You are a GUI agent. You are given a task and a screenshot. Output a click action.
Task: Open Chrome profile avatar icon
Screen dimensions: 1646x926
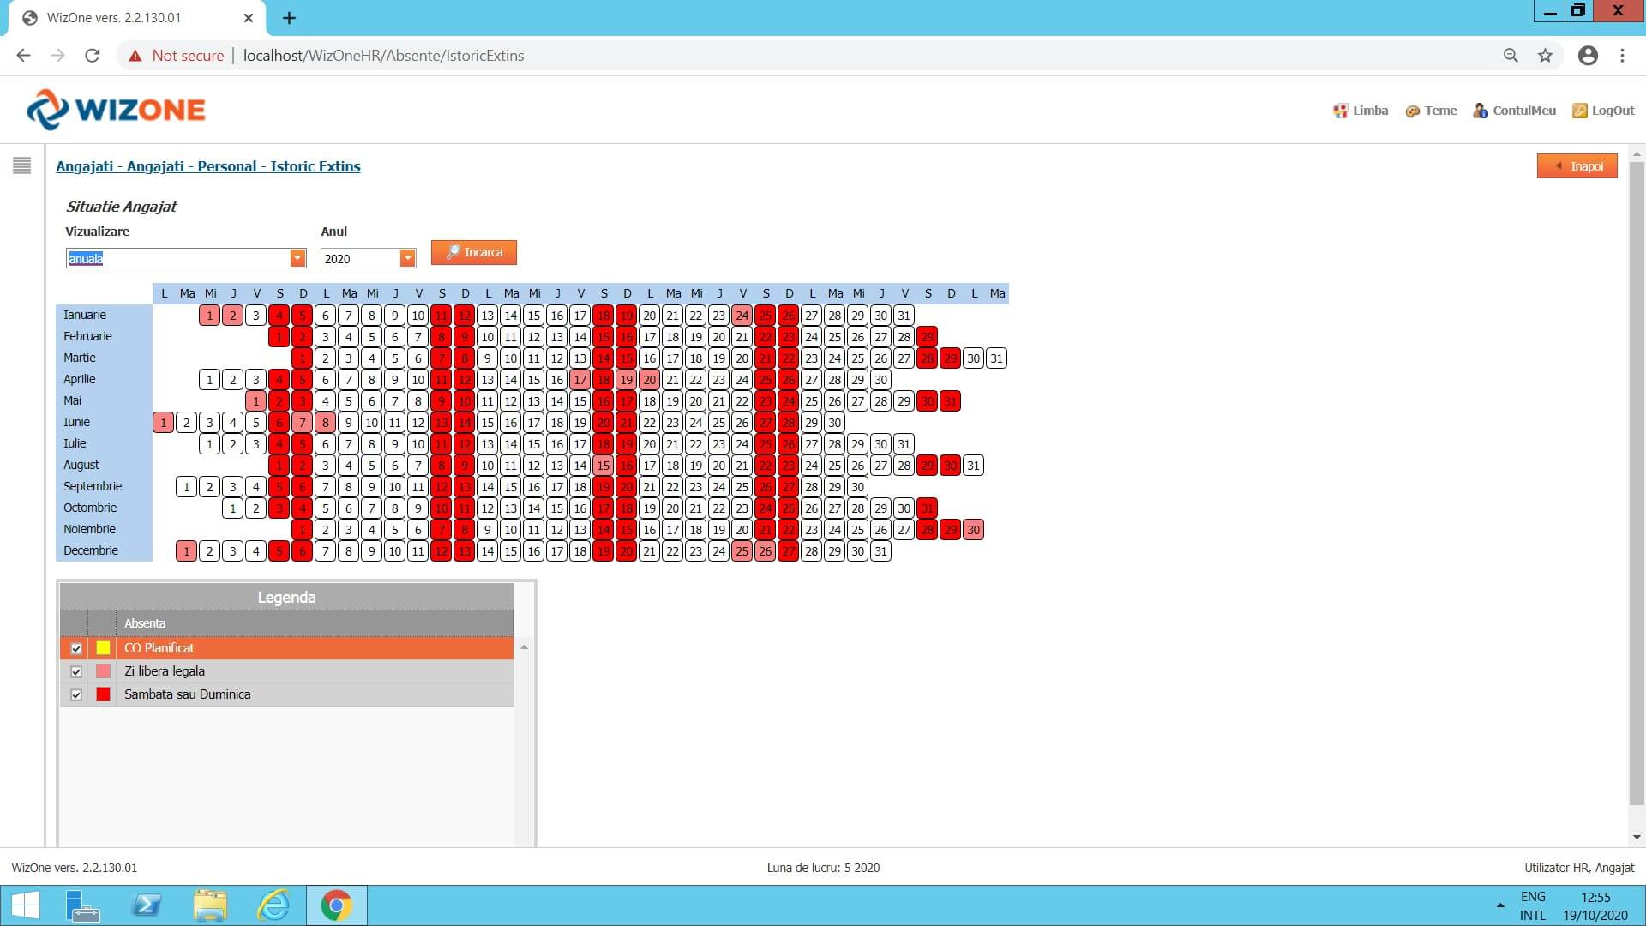[x=1588, y=56]
